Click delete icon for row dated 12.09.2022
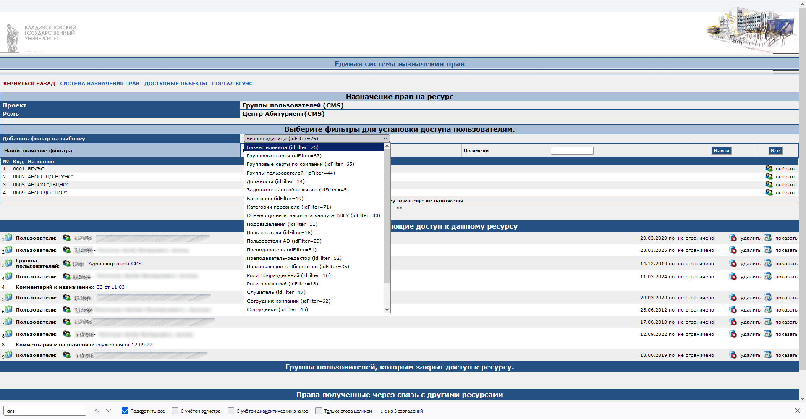806x419 pixels. (733, 334)
